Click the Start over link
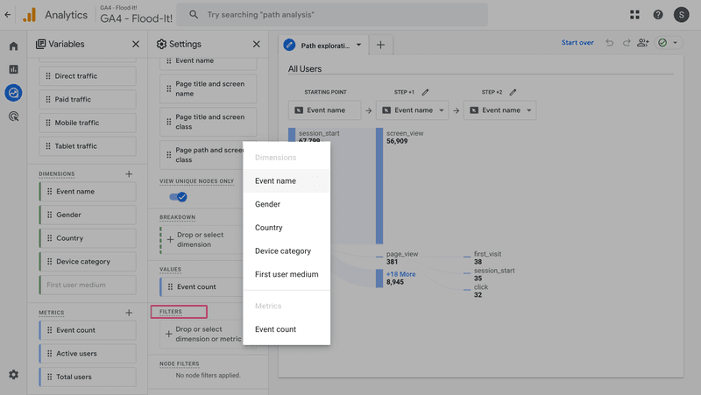The height and width of the screenshot is (395, 701). coord(577,43)
